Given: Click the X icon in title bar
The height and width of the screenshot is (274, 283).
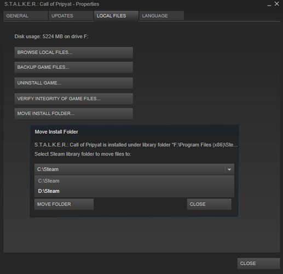Looking at the screenshot, I should (276, 4).
